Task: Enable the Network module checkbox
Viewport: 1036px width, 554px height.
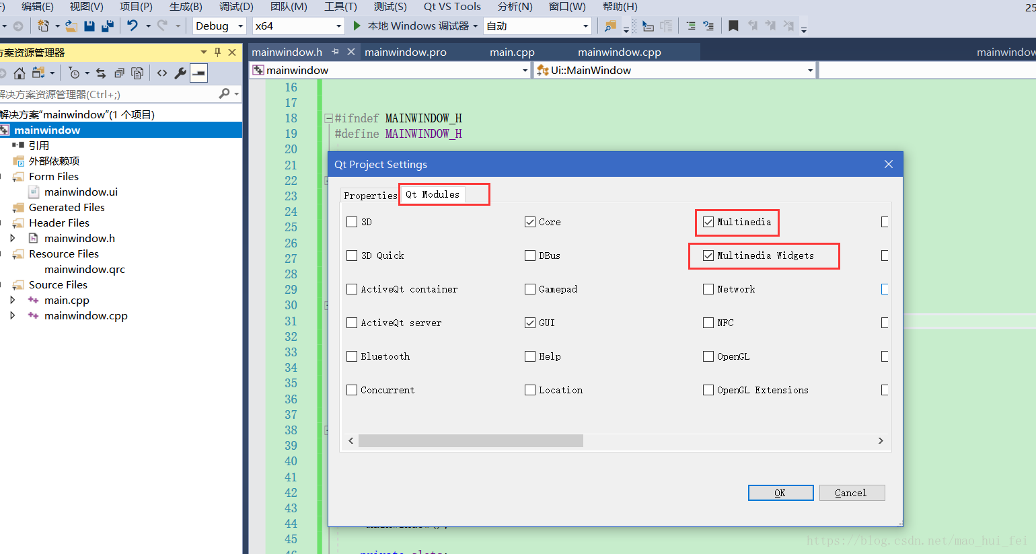Action: (x=708, y=289)
